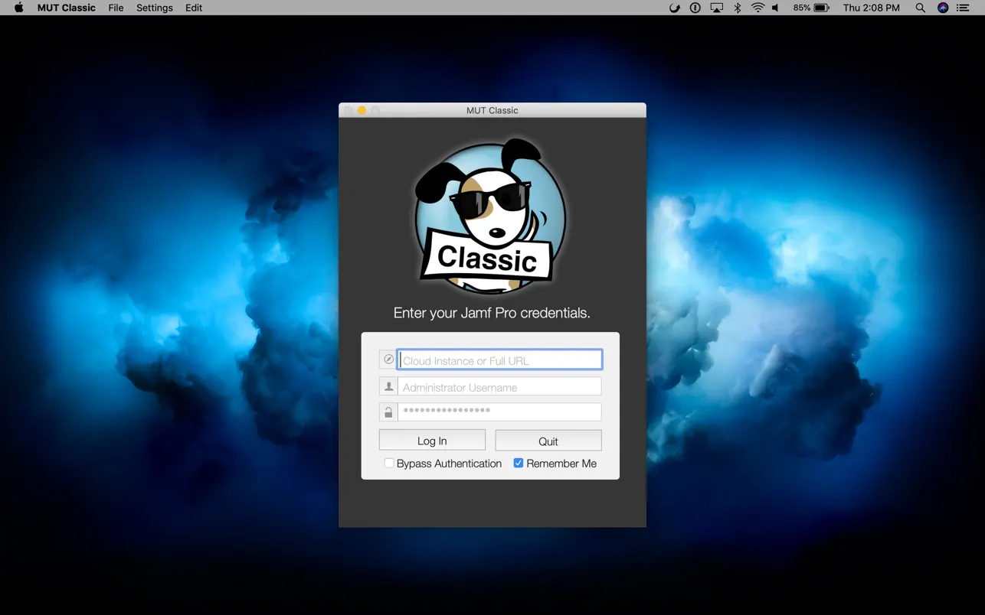Open the Edit menu
985x615 pixels.
[x=193, y=8]
